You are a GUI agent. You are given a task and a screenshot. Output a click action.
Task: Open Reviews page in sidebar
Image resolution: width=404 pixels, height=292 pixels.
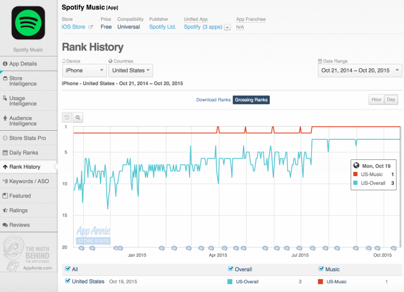pos(29,225)
